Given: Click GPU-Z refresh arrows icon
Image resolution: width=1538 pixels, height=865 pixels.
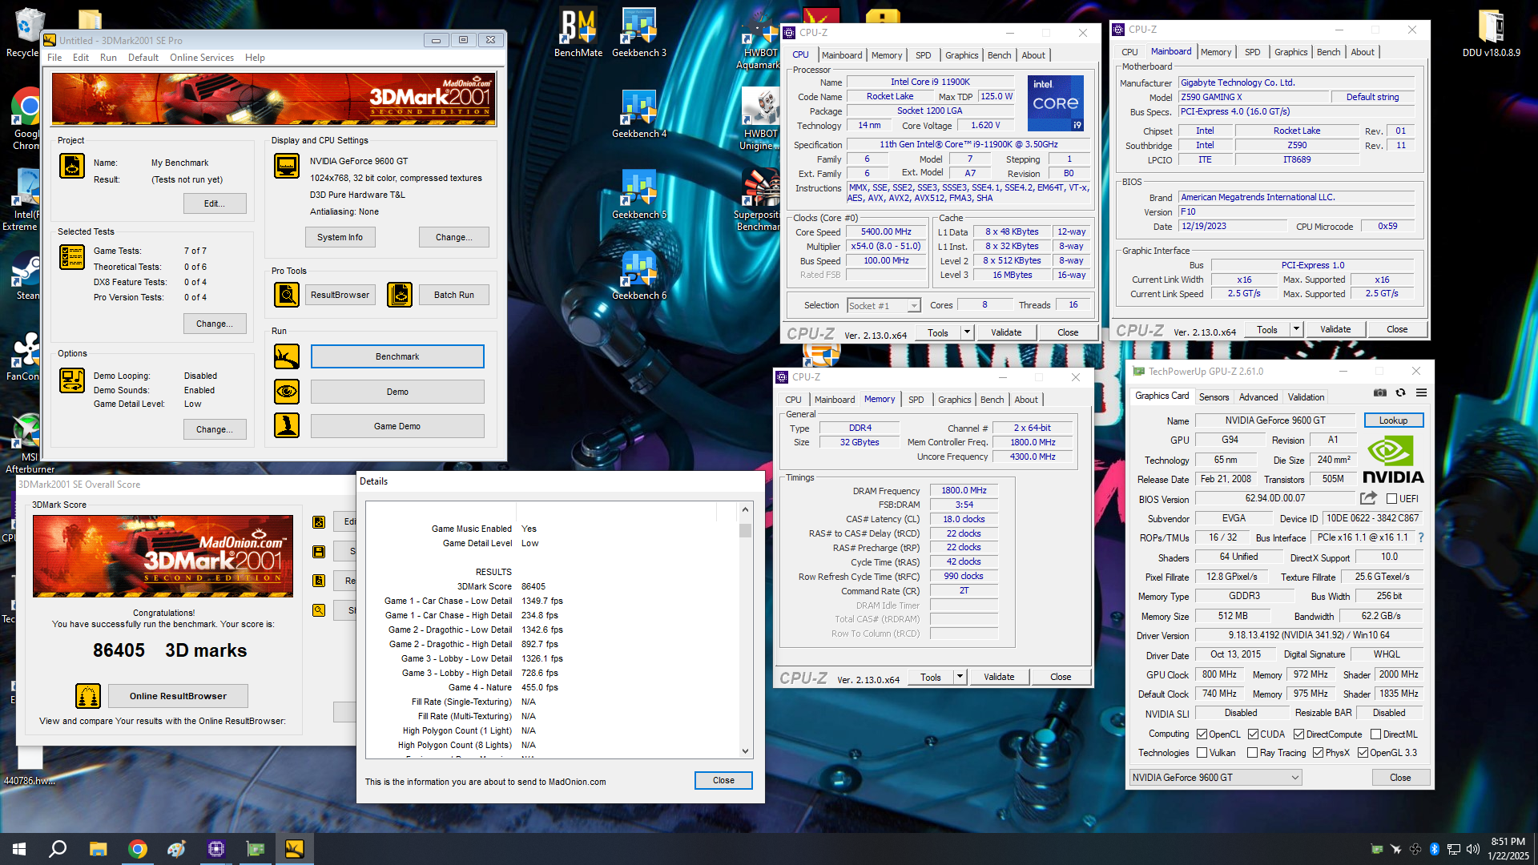Looking at the screenshot, I should pos(1400,392).
